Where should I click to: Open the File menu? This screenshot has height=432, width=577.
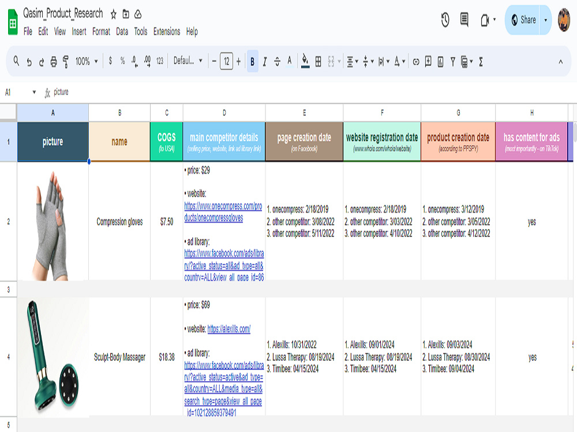pos(28,32)
